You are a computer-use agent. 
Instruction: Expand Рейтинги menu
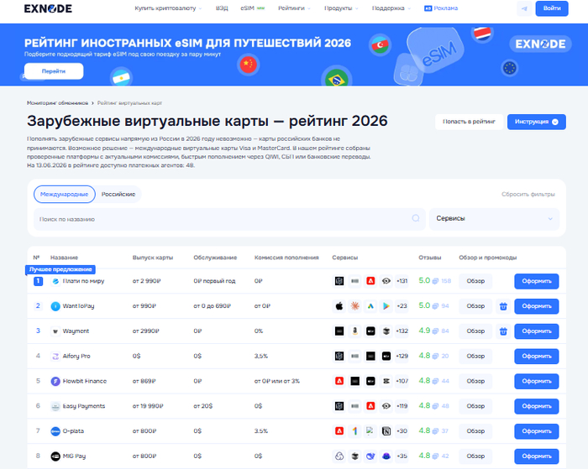[x=294, y=8]
